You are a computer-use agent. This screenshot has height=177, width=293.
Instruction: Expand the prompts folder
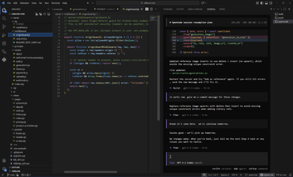pyautogui.click(x=19, y=46)
